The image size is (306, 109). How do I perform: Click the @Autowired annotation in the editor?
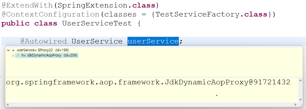[44, 41]
